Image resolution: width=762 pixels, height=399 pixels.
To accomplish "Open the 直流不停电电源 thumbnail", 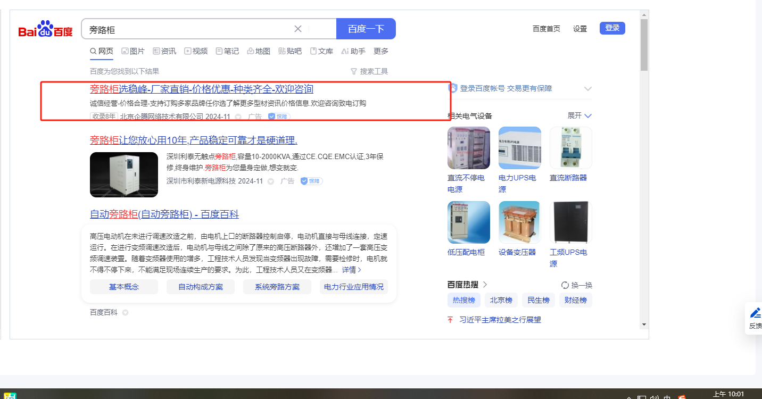I will (x=469, y=148).
